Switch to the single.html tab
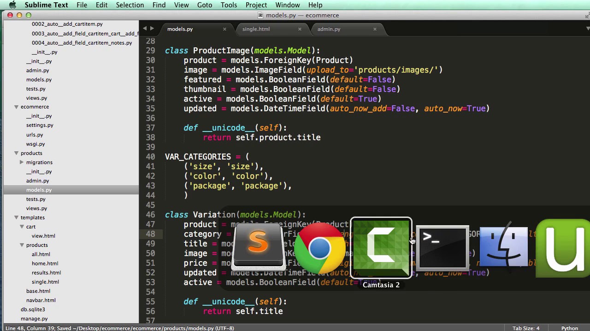The width and height of the screenshot is (590, 331). pos(256,29)
